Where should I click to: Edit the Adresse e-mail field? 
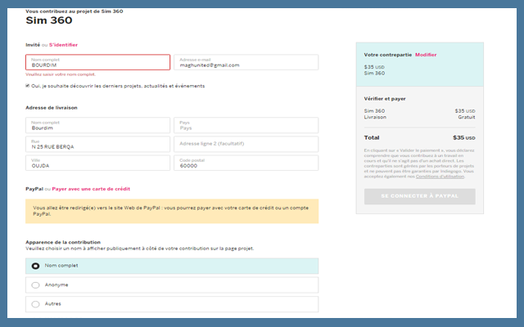[246, 62]
